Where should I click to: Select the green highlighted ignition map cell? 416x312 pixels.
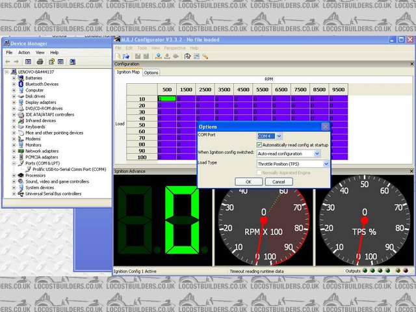167,98
